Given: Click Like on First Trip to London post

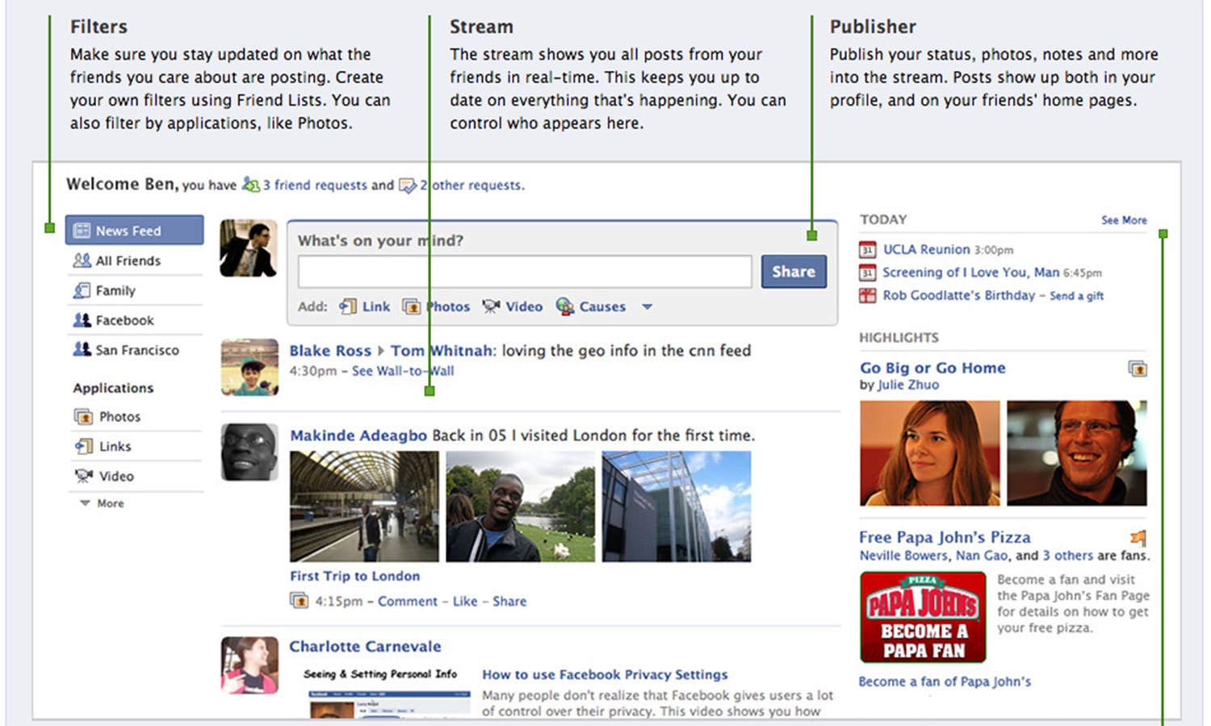Looking at the screenshot, I should pos(464,601).
